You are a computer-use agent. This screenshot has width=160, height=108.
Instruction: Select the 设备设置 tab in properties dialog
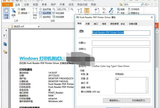(x=133, y=24)
